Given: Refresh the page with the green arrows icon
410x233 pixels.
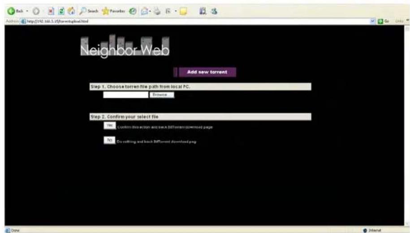Looking at the screenshot, I should (x=61, y=11).
